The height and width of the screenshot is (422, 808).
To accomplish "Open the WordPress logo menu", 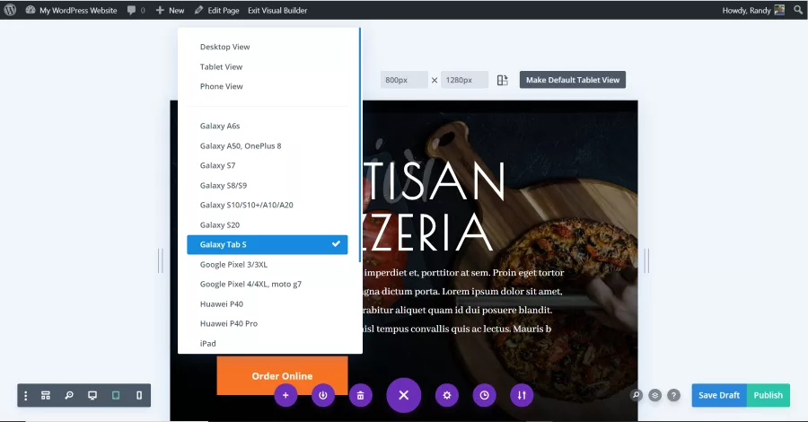I will click(10, 10).
